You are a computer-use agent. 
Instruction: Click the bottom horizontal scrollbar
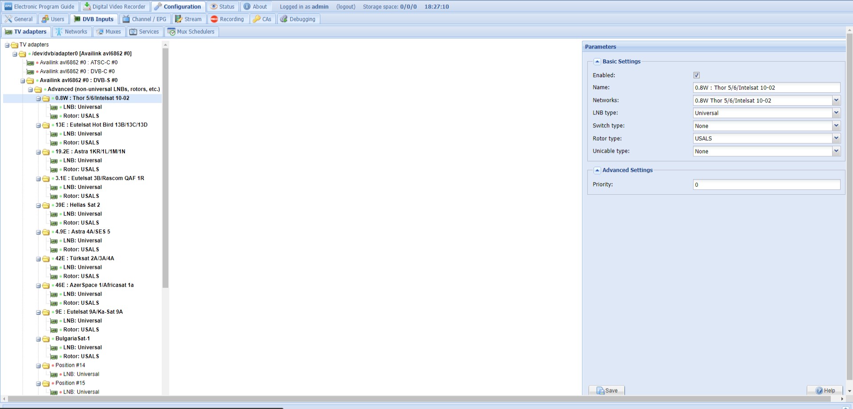click(x=419, y=399)
